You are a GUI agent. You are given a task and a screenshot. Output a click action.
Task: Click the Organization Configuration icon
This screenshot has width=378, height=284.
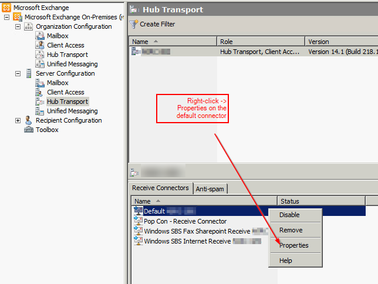tap(28, 26)
